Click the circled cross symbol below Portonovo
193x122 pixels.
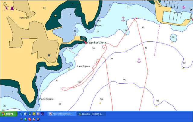coord(49,56)
